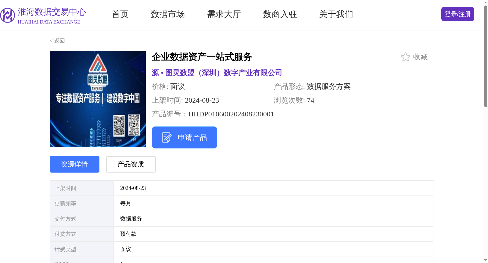The height and width of the screenshot is (263, 488).
Task: Click the edit icon in 申请产品 button
Action: click(x=167, y=137)
